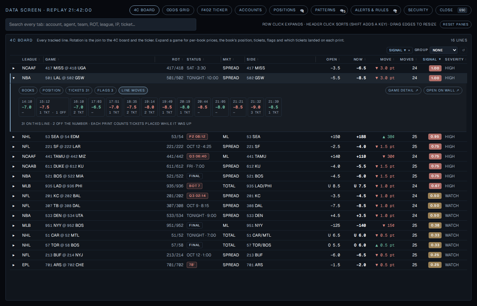This screenshot has height=306, width=477.
Task: Close the data screen with CLOSE ESC
Action: pos(453,10)
